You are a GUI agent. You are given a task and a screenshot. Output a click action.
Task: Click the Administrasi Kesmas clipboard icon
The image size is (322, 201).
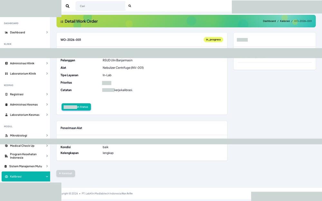(x=6, y=105)
